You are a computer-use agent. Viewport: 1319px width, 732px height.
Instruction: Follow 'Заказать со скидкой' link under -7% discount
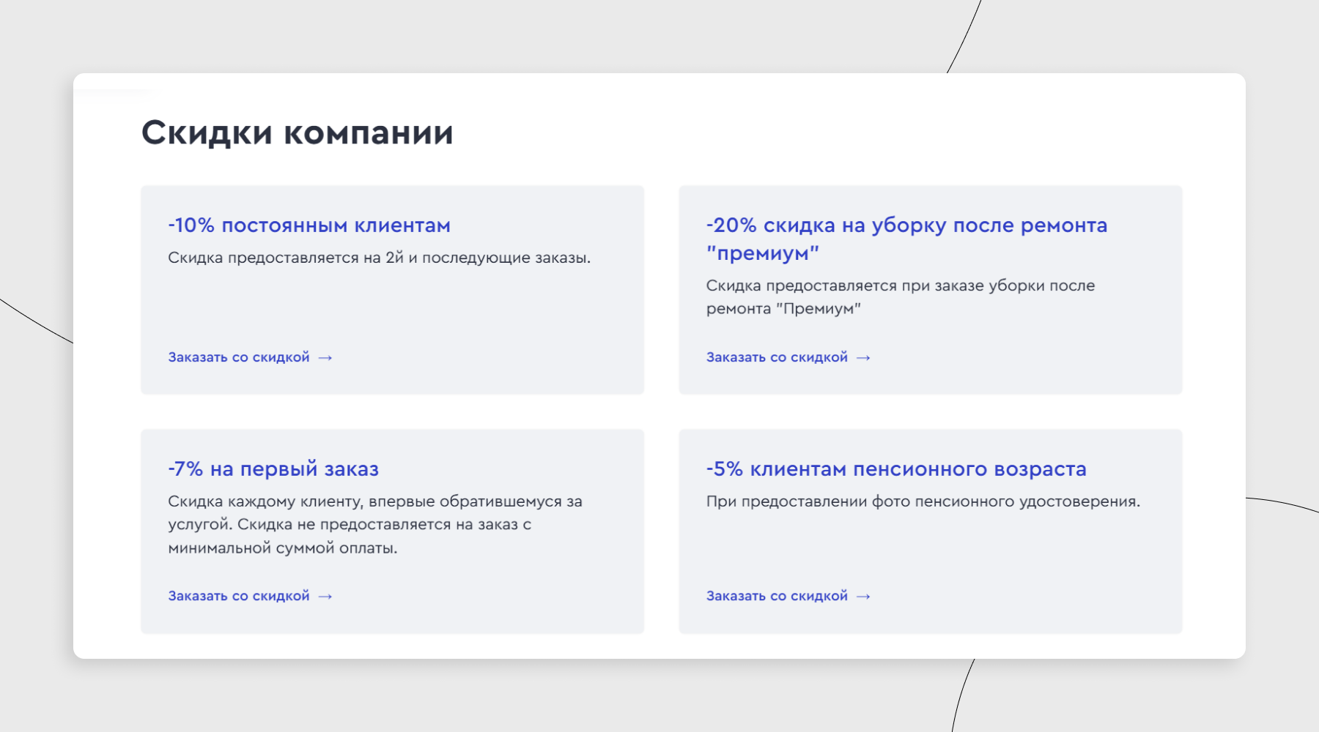(x=239, y=596)
